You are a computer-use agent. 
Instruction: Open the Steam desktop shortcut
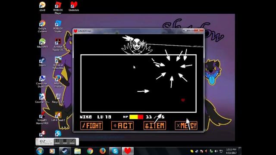[42, 62]
